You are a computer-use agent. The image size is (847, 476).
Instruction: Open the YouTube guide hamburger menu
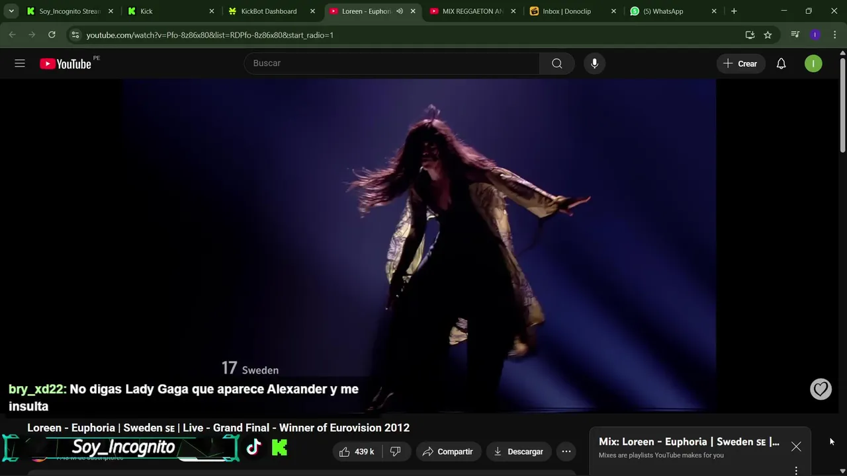coord(20,63)
